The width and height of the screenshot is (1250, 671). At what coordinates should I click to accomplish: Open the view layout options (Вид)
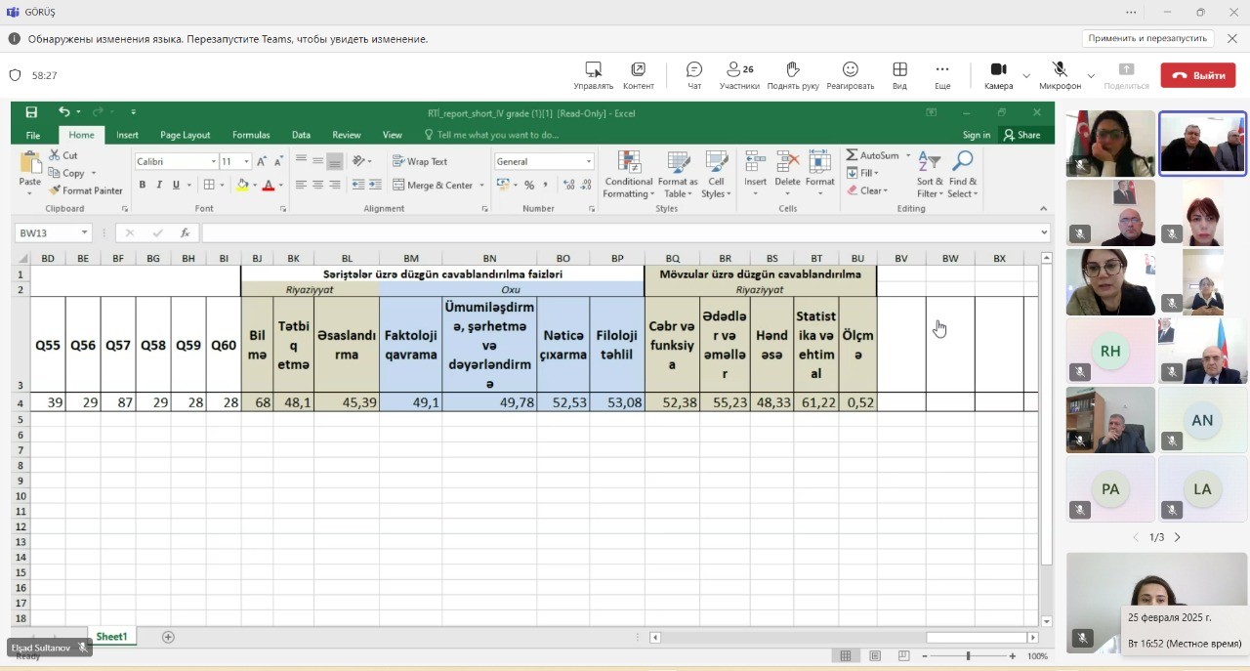[x=899, y=74]
